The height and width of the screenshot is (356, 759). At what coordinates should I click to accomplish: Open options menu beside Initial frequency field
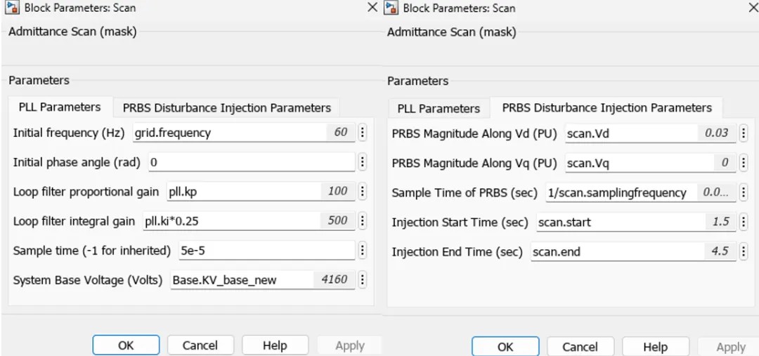(x=363, y=133)
